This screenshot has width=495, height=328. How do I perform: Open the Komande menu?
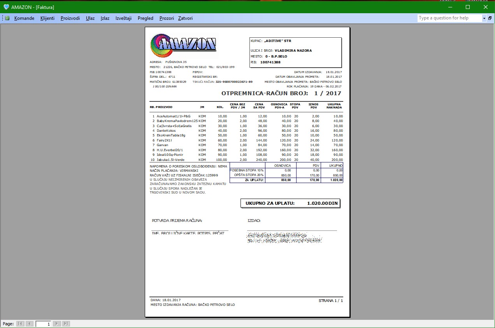pyautogui.click(x=24, y=18)
